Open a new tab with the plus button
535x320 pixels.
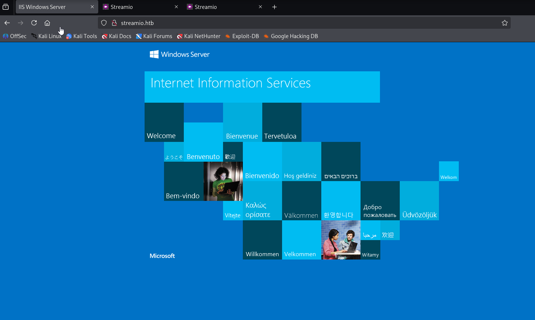click(275, 7)
